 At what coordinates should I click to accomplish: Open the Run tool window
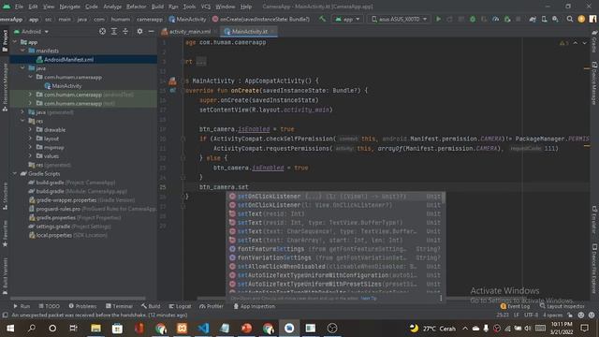coord(22,306)
